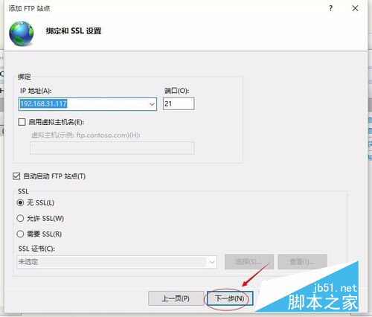Click the heading 绑定和 SSL 设置
372x317 pixels.
(x=74, y=31)
